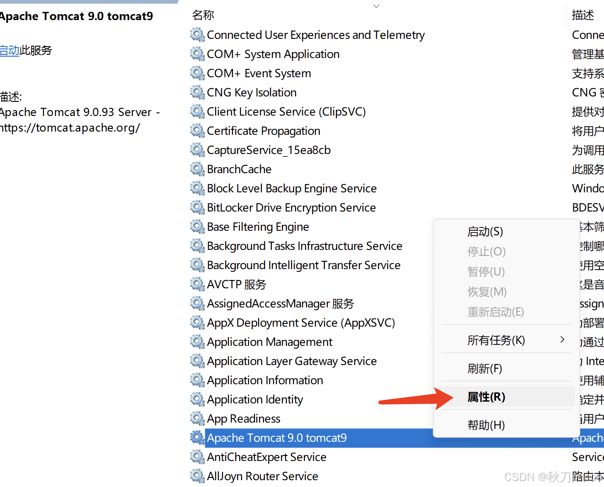Choose 属性(R) from the context menu
The height and width of the screenshot is (487, 604).
tap(486, 397)
